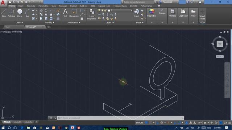Expand the Block panel dropdown

140,22
